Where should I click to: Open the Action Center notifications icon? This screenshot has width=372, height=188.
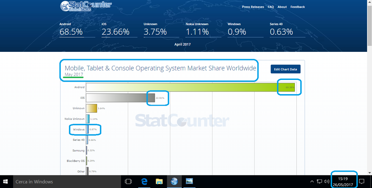pos(362,182)
